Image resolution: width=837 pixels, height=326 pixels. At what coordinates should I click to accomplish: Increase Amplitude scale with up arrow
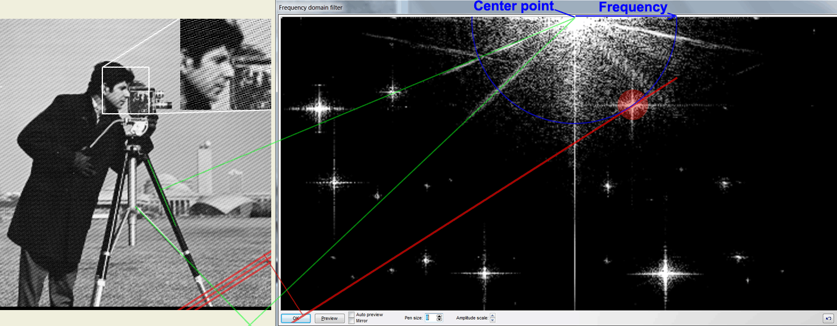[492, 316]
